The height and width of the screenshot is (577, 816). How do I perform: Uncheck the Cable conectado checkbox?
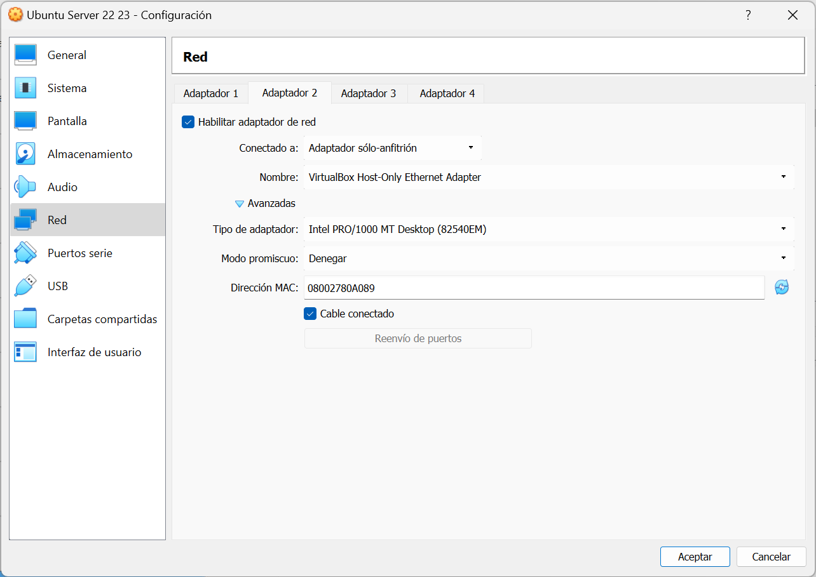[310, 314]
